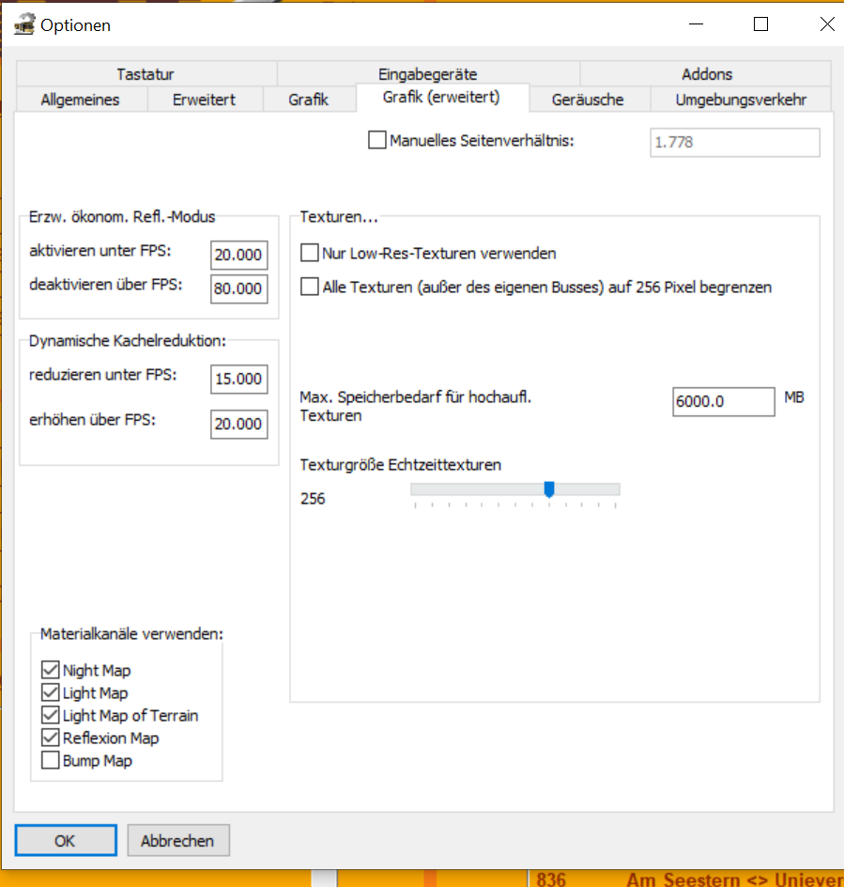Click the Abbrechen button
The height and width of the screenshot is (887, 844).
[x=178, y=841]
